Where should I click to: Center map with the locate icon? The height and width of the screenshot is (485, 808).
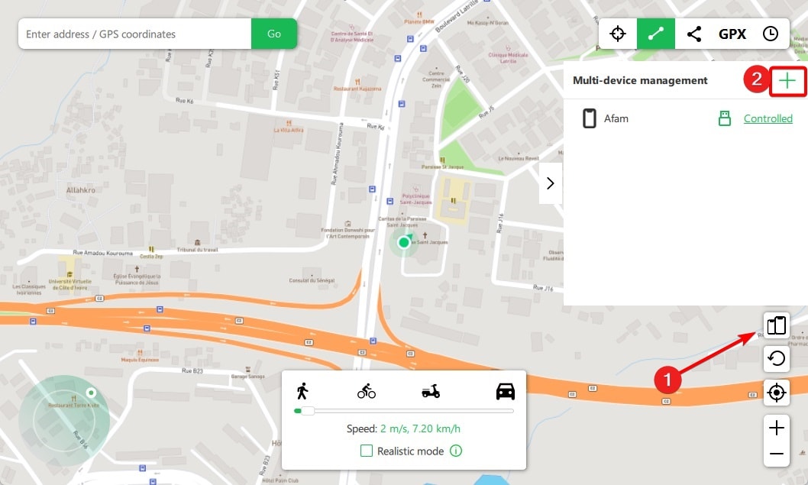click(x=776, y=393)
